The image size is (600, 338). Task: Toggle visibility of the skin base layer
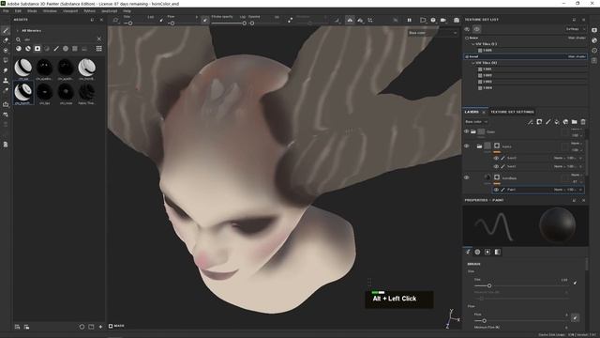tap(467, 177)
